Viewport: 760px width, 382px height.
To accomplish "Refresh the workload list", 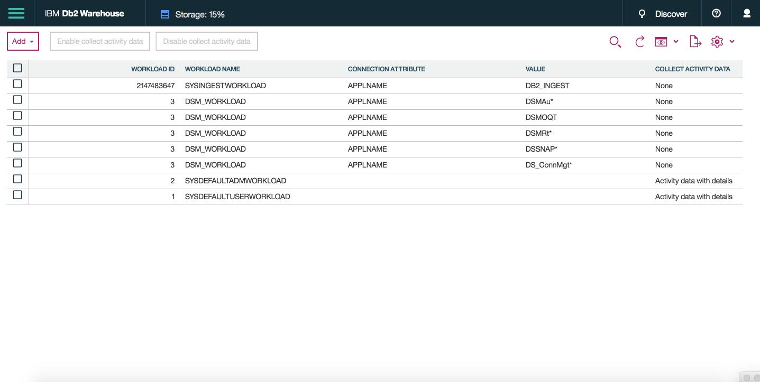I will [x=639, y=42].
